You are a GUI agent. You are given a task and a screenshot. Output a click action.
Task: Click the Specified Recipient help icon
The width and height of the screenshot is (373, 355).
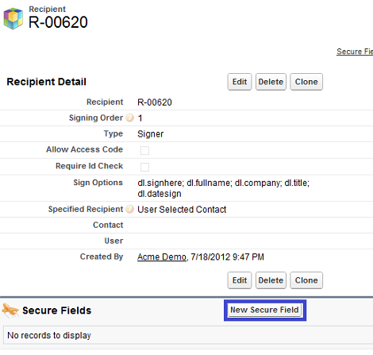129,209
